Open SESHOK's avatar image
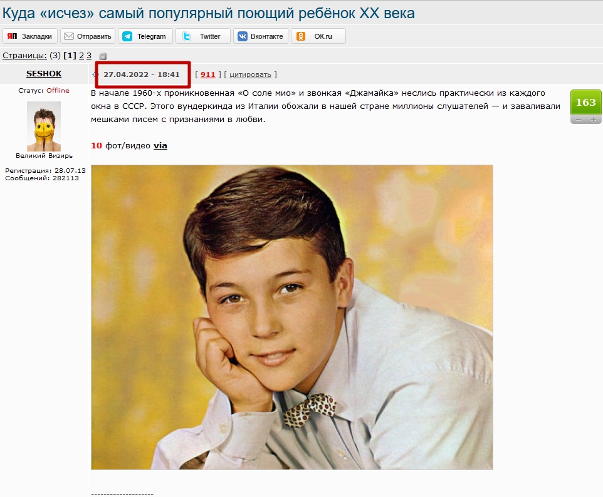The image size is (603, 497). click(x=44, y=126)
